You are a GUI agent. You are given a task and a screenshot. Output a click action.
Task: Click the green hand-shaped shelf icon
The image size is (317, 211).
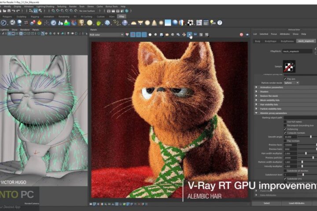(x=99, y=23)
